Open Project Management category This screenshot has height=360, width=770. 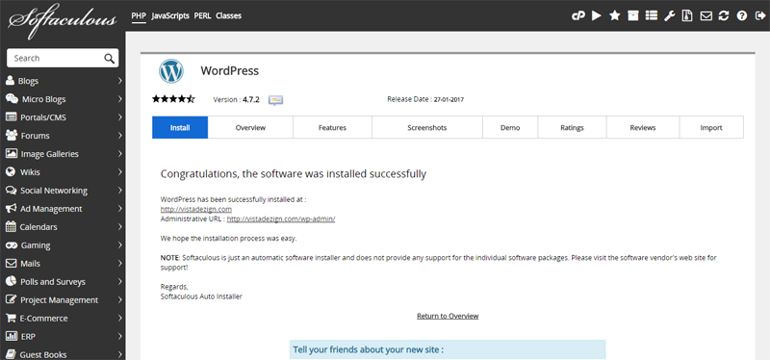pos(60,300)
